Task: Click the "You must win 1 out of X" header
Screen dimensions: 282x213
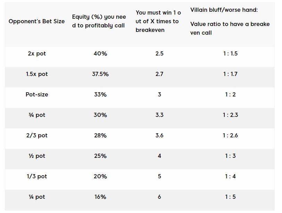Action: (x=158, y=21)
